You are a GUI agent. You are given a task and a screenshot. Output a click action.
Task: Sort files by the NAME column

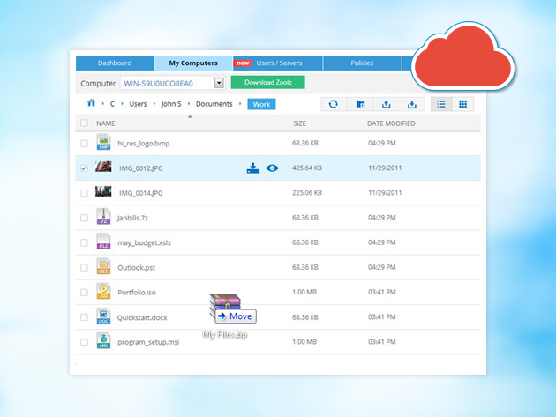click(x=106, y=123)
